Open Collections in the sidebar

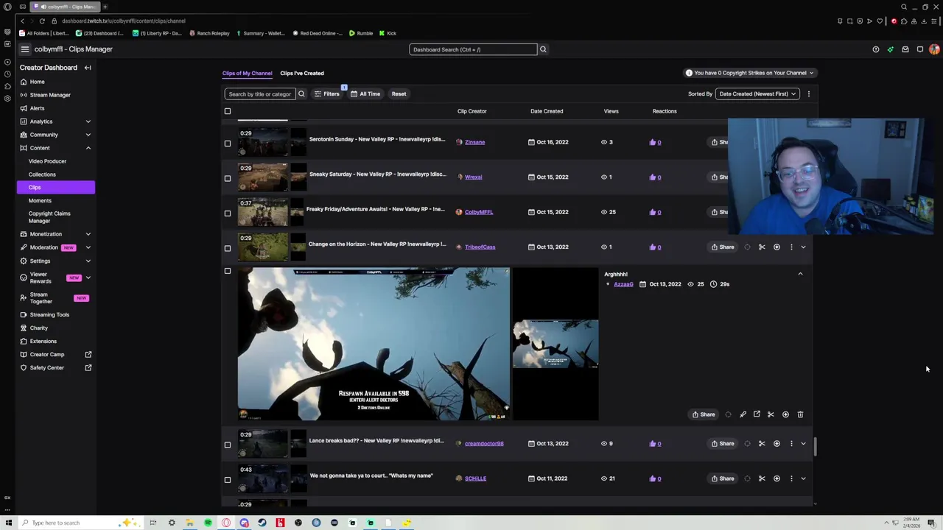click(x=42, y=174)
